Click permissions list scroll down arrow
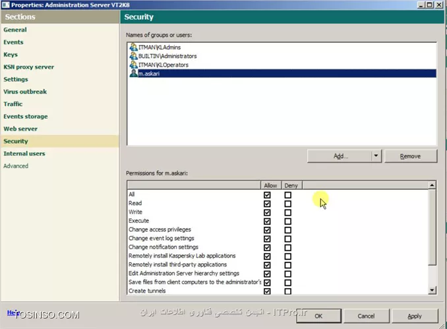Screen dimensions: 447x329 pos(432,291)
